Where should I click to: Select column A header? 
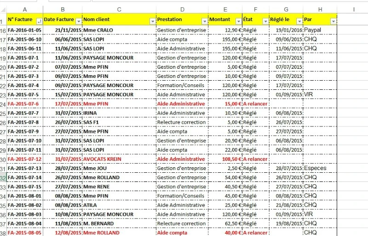(x=25, y=9)
